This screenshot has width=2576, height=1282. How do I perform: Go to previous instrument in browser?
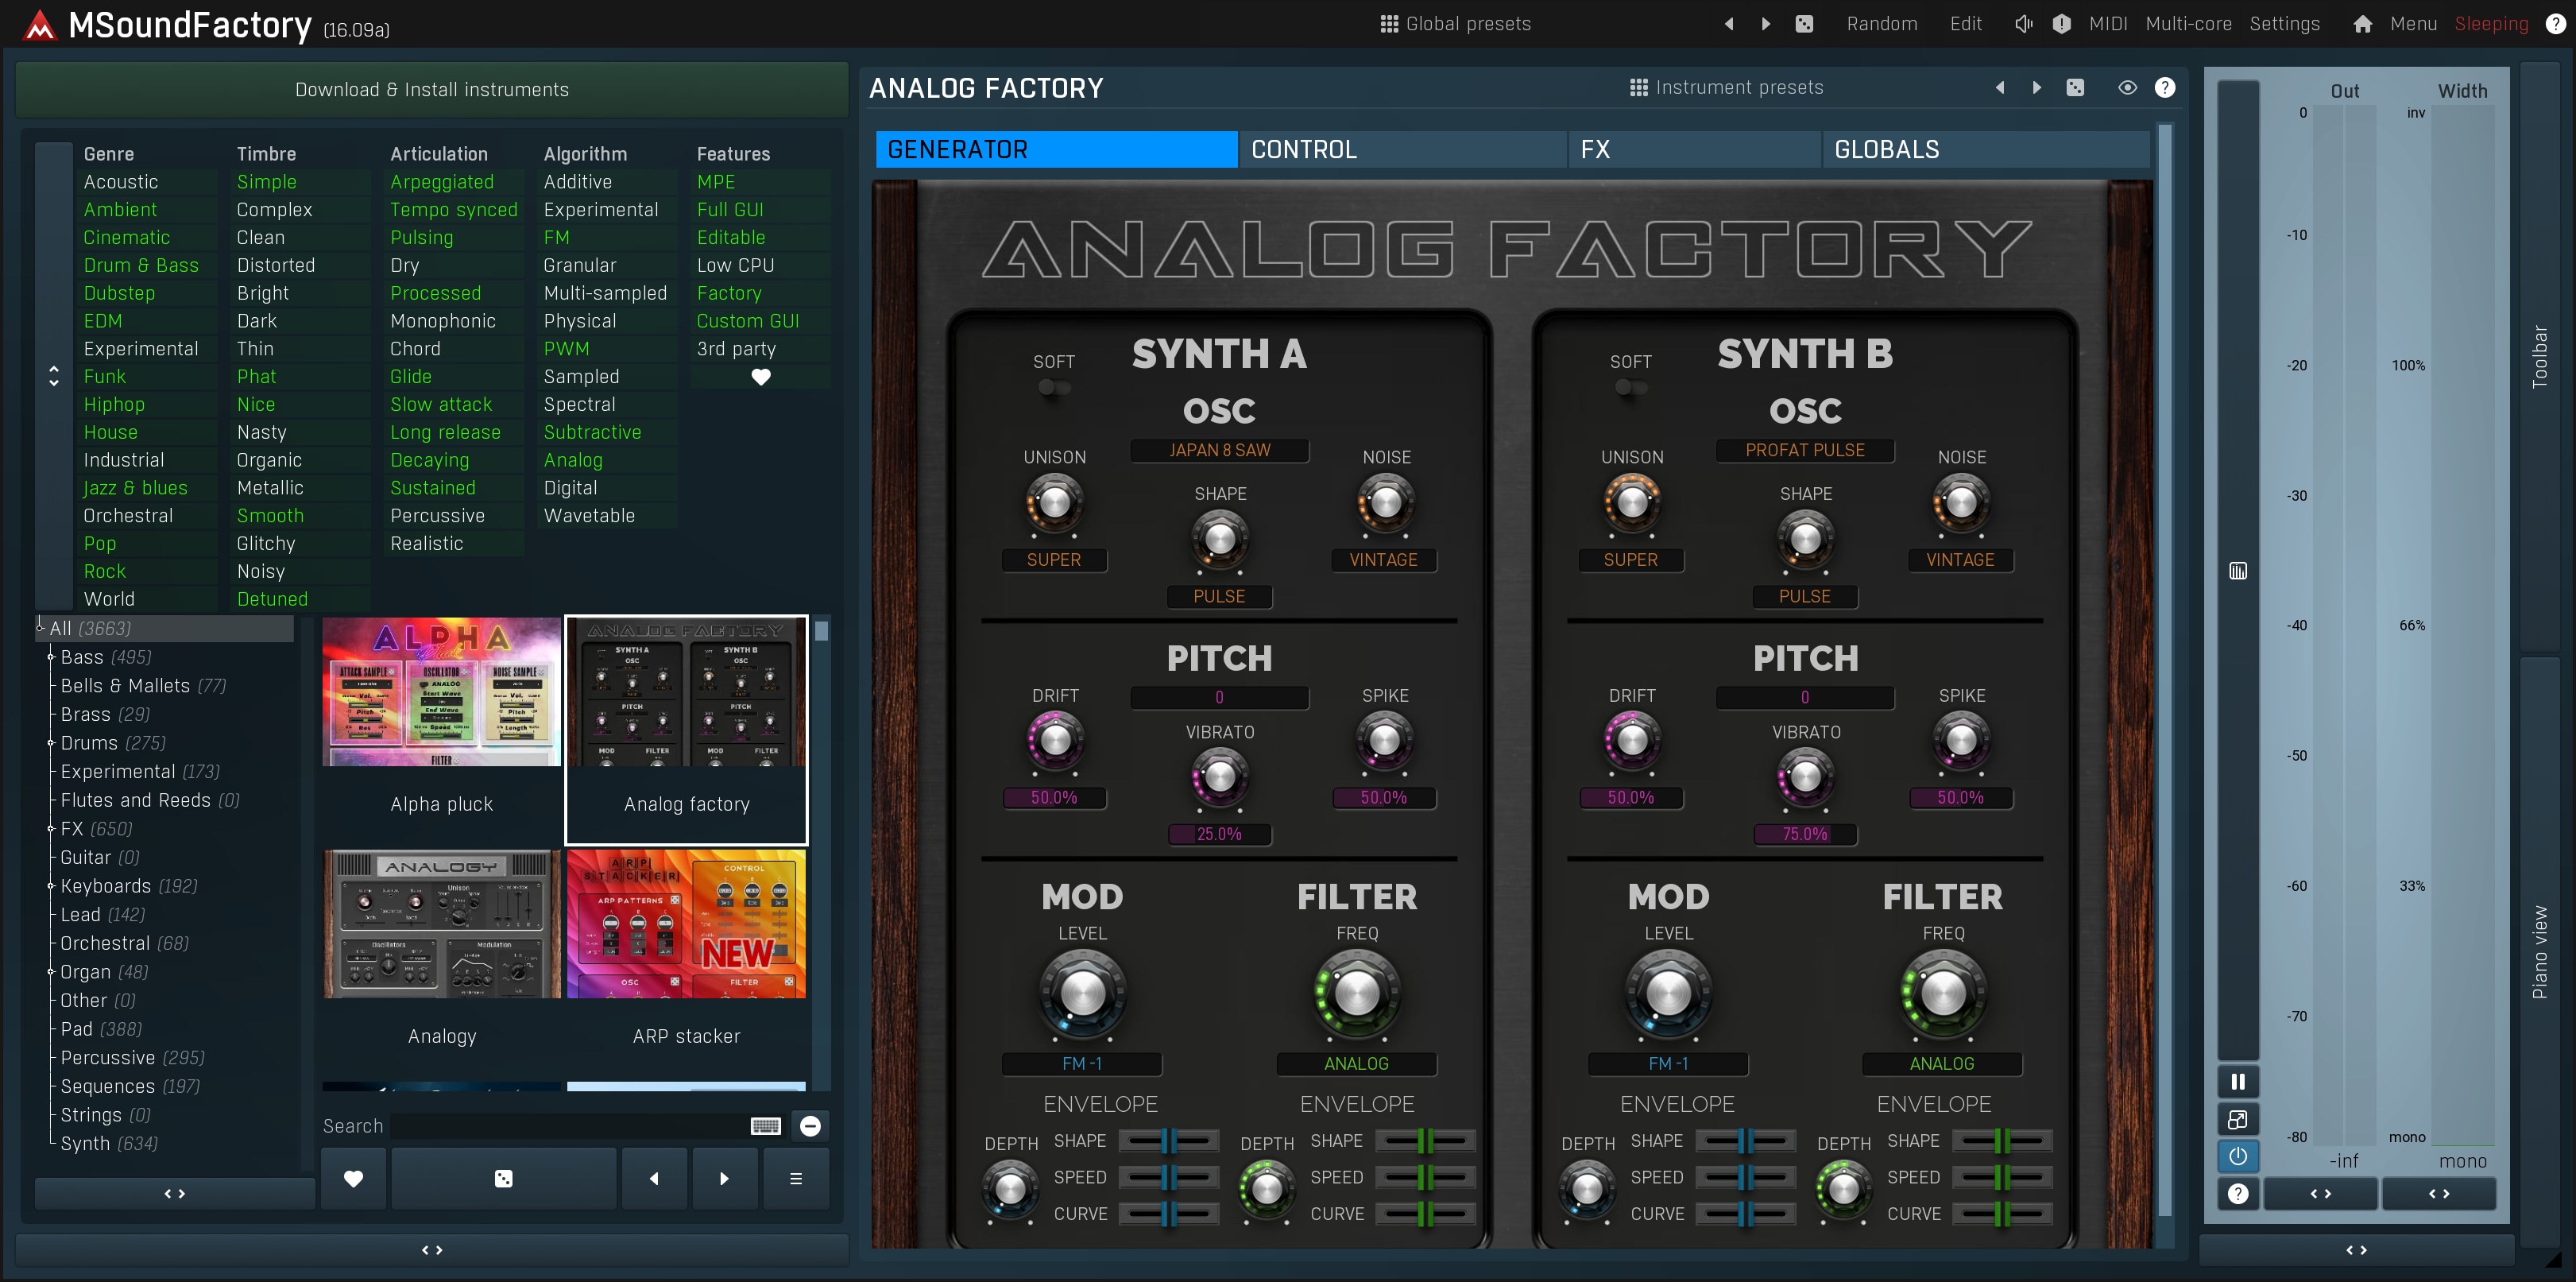click(654, 1179)
